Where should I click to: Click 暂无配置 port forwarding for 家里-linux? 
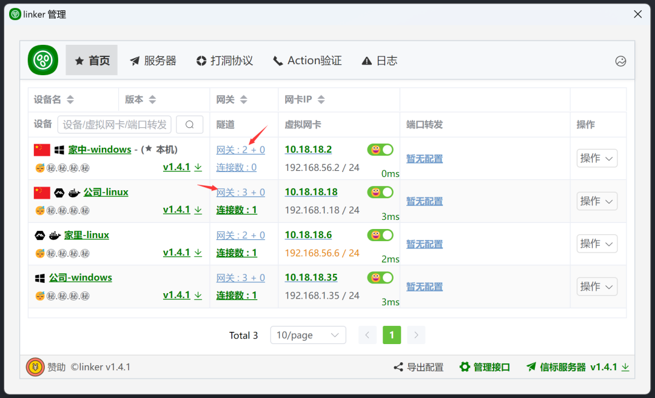pos(425,244)
